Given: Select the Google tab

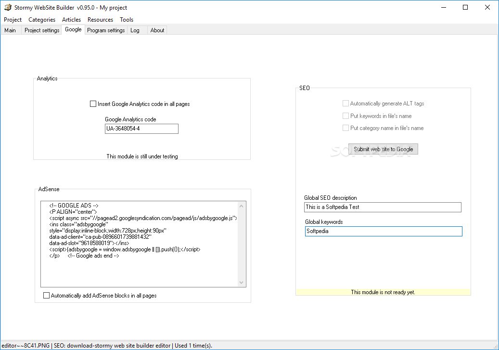Looking at the screenshot, I should point(73,30).
